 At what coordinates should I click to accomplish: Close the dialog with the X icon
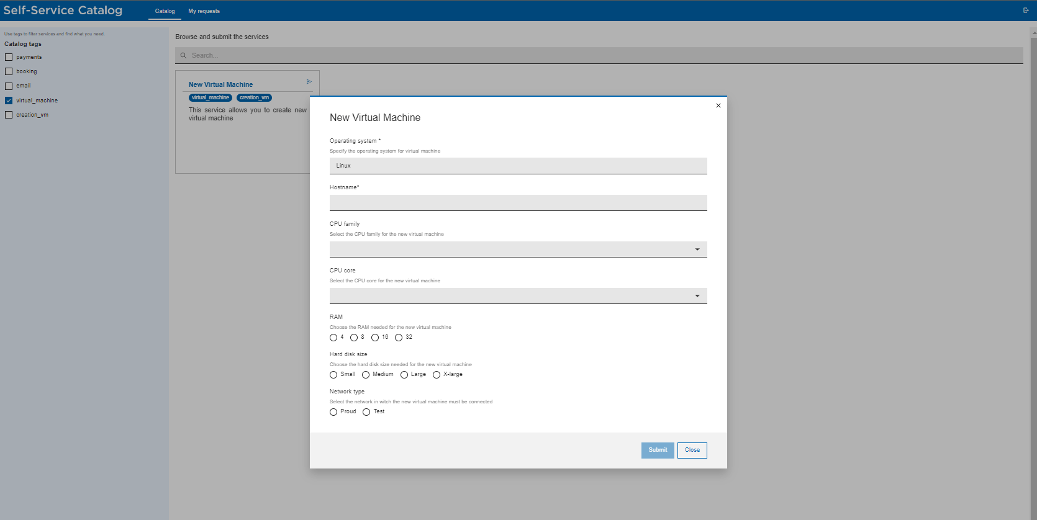point(718,105)
